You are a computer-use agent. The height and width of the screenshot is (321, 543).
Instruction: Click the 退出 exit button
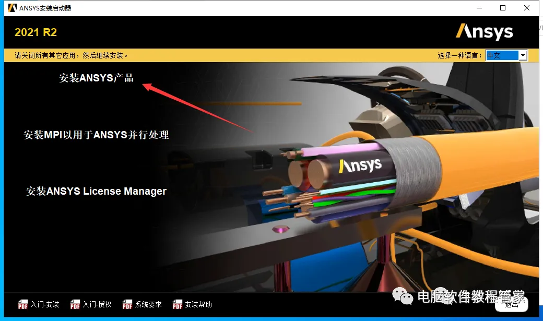[x=512, y=305]
